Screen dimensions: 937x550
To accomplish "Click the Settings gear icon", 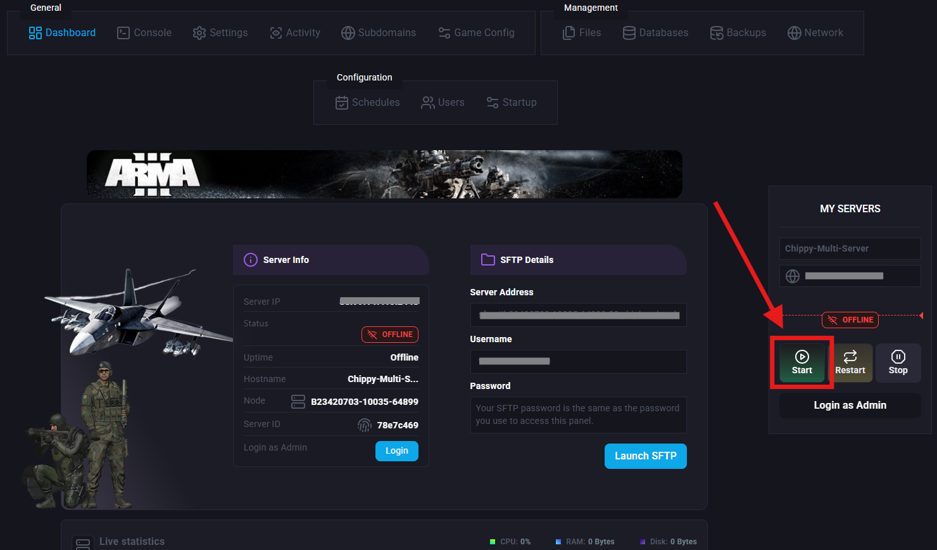I will pyautogui.click(x=199, y=33).
